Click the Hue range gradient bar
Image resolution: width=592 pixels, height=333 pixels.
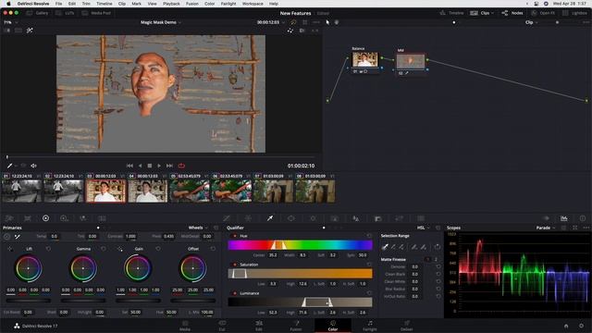[x=300, y=245]
